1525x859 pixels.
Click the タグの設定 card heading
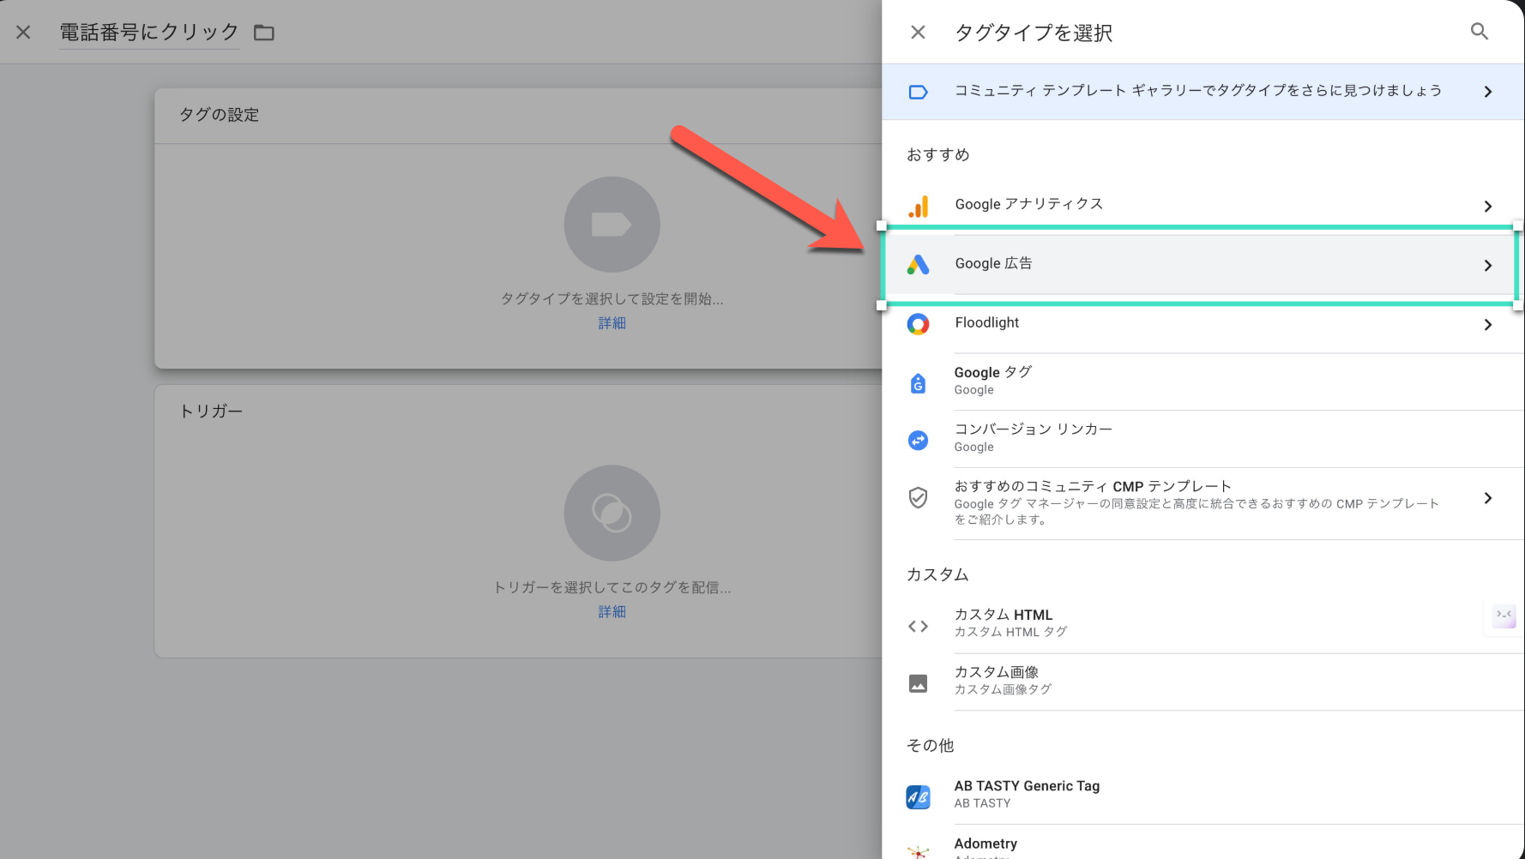point(219,115)
